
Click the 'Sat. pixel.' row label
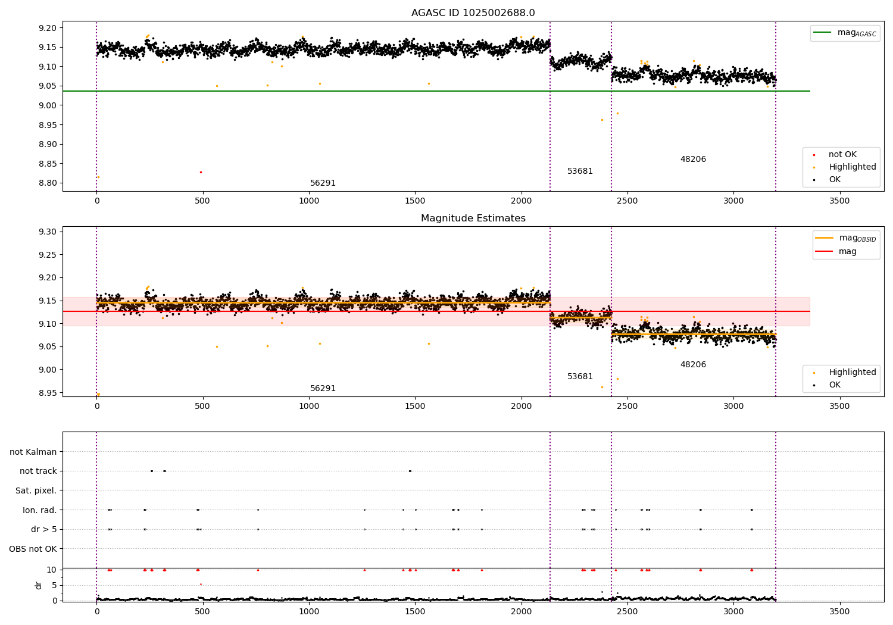36,490
